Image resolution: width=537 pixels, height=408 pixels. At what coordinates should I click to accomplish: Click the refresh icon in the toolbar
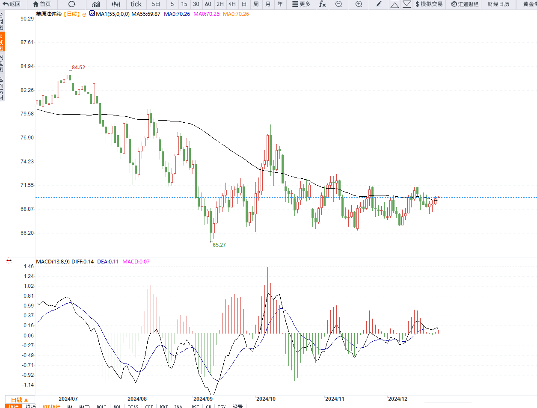72,4
